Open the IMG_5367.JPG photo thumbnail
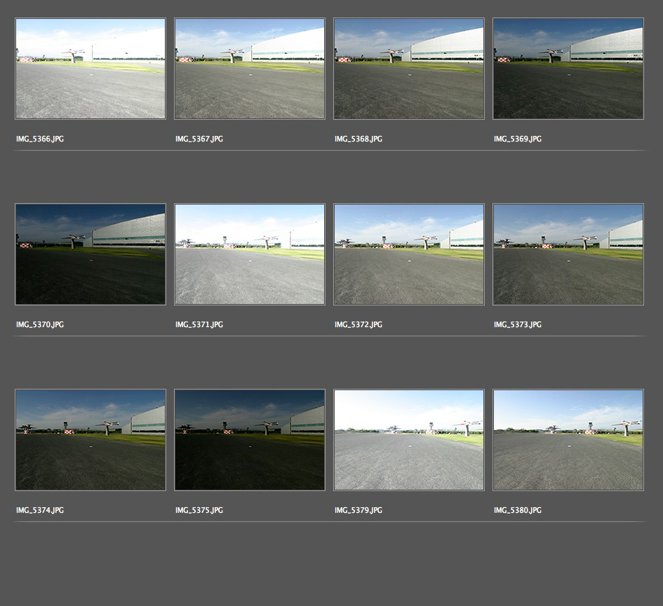This screenshot has height=606, width=663. [250, 69]
